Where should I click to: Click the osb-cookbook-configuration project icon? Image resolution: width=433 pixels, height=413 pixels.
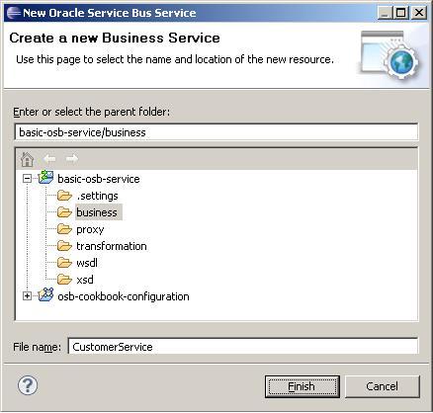click(x=45, y=295)
